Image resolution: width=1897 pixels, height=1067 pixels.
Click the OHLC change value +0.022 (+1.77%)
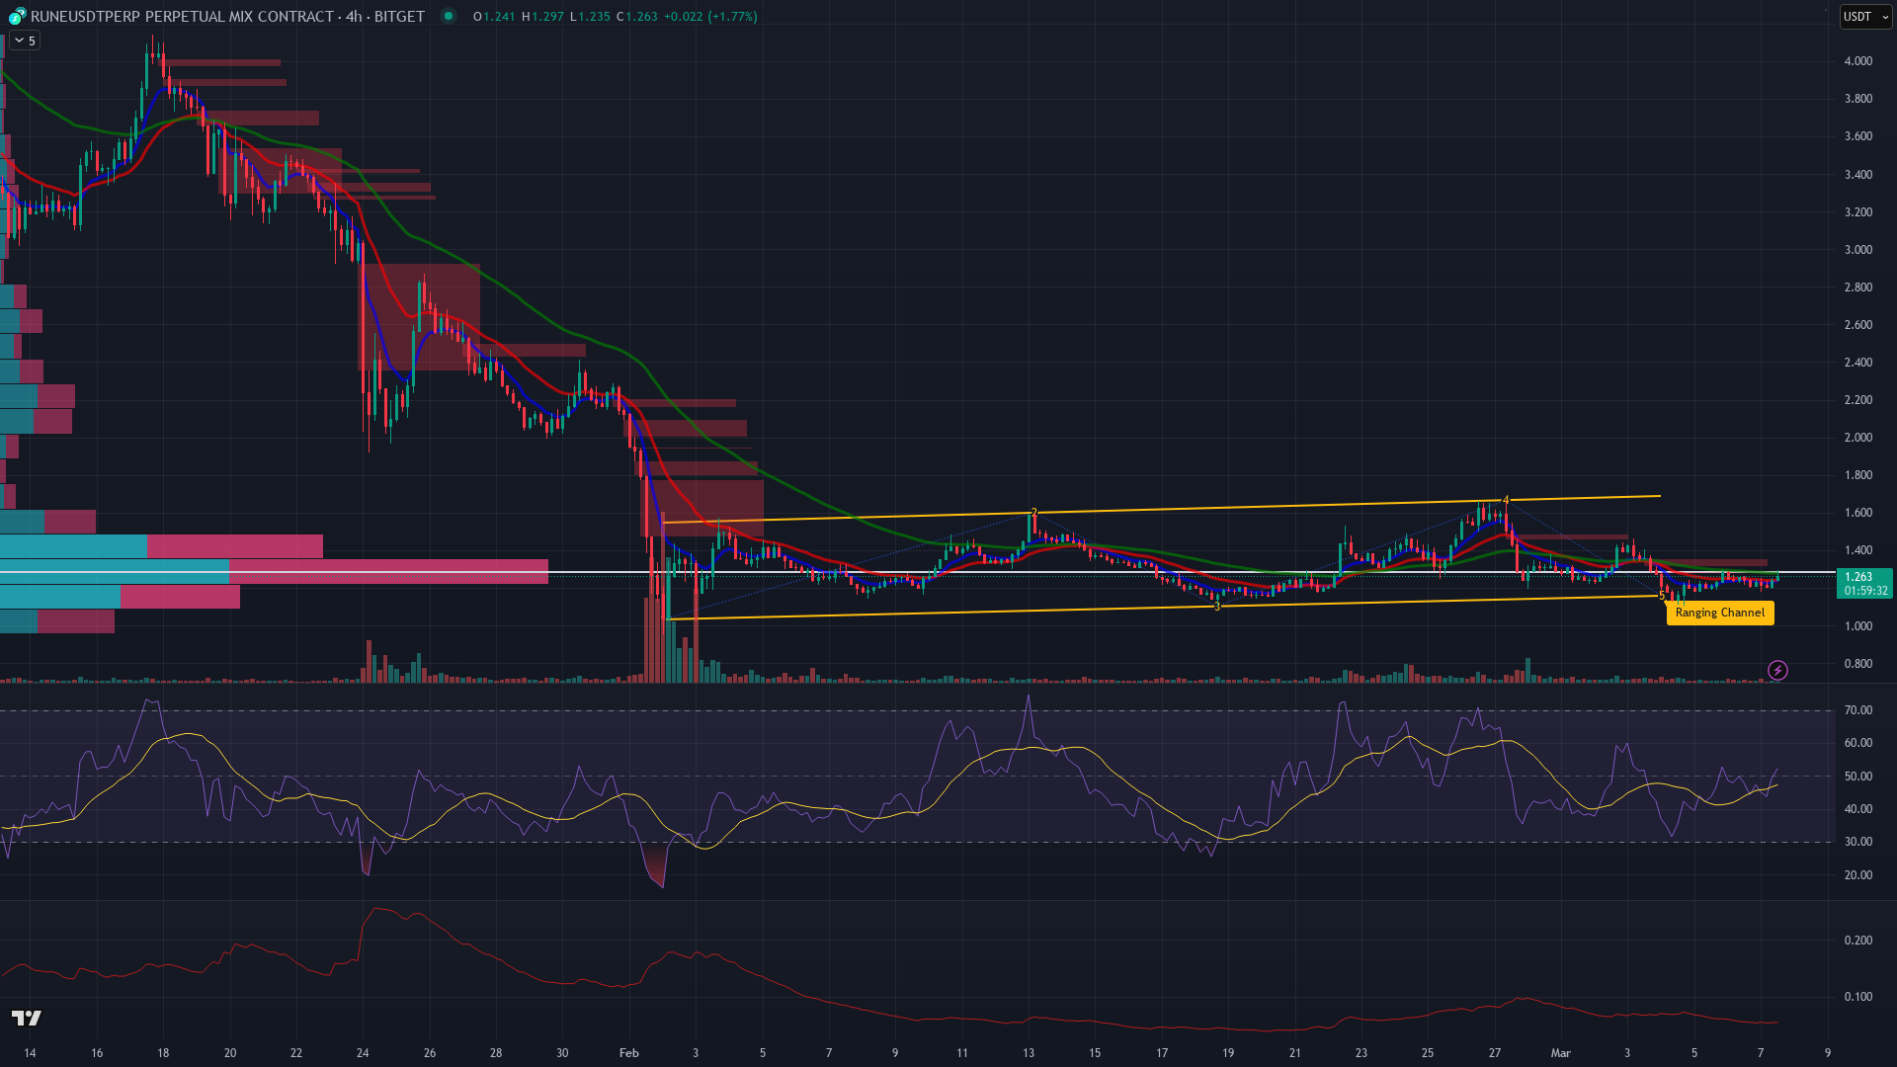coord(709,16)
